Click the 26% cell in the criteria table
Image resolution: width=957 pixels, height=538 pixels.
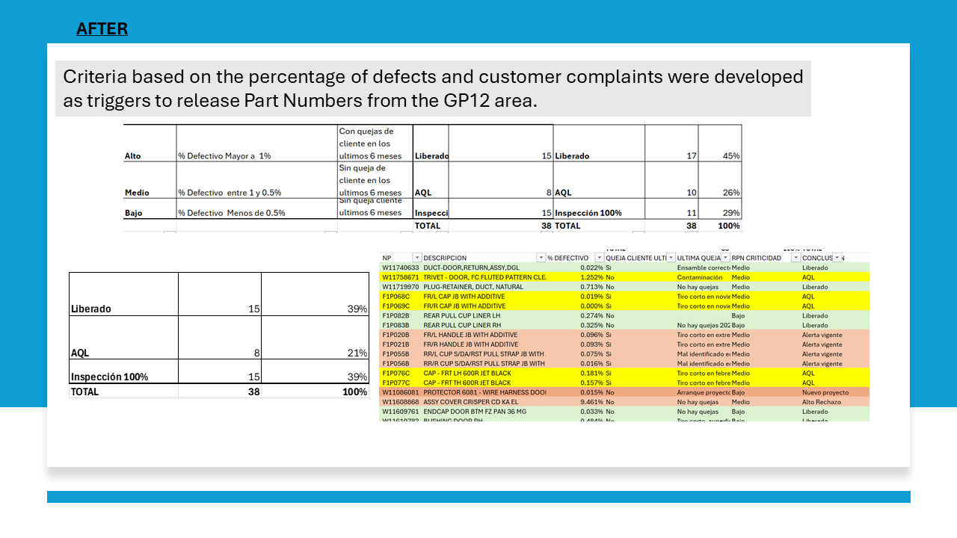click(720, 180)
